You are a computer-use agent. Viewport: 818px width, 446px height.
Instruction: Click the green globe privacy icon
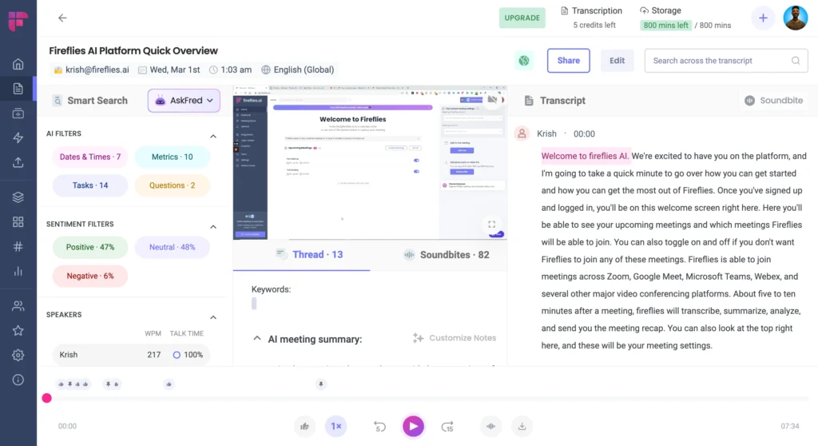click(524, 61)
